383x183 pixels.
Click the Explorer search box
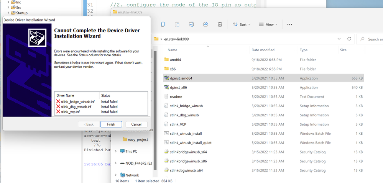370,39
